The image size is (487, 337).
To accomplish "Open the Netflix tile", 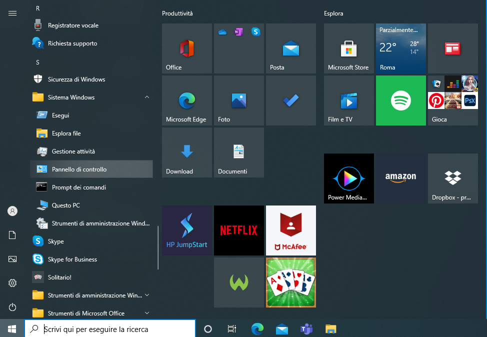I will [x=239, y=230].
